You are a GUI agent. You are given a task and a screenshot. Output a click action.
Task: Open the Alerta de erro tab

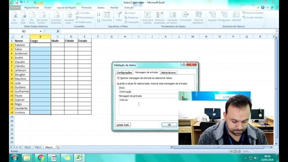click(x=168, y=72)
